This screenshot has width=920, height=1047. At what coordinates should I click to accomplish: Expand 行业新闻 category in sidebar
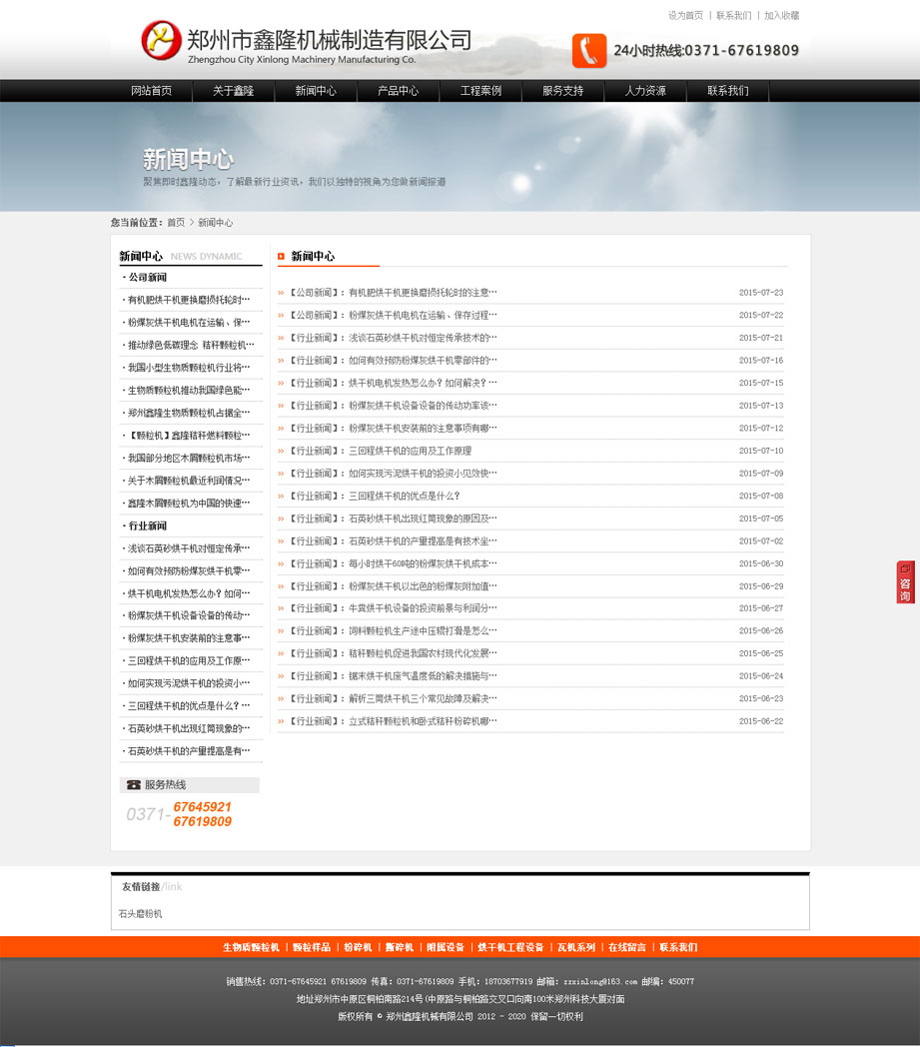[x=148, y=526]
